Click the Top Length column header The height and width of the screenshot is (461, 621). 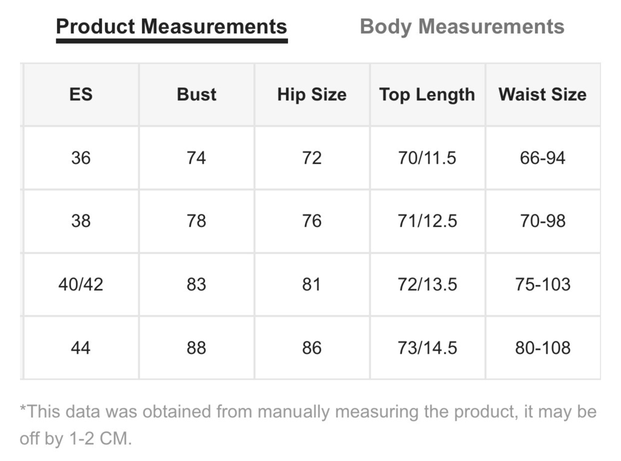[428, 95]
